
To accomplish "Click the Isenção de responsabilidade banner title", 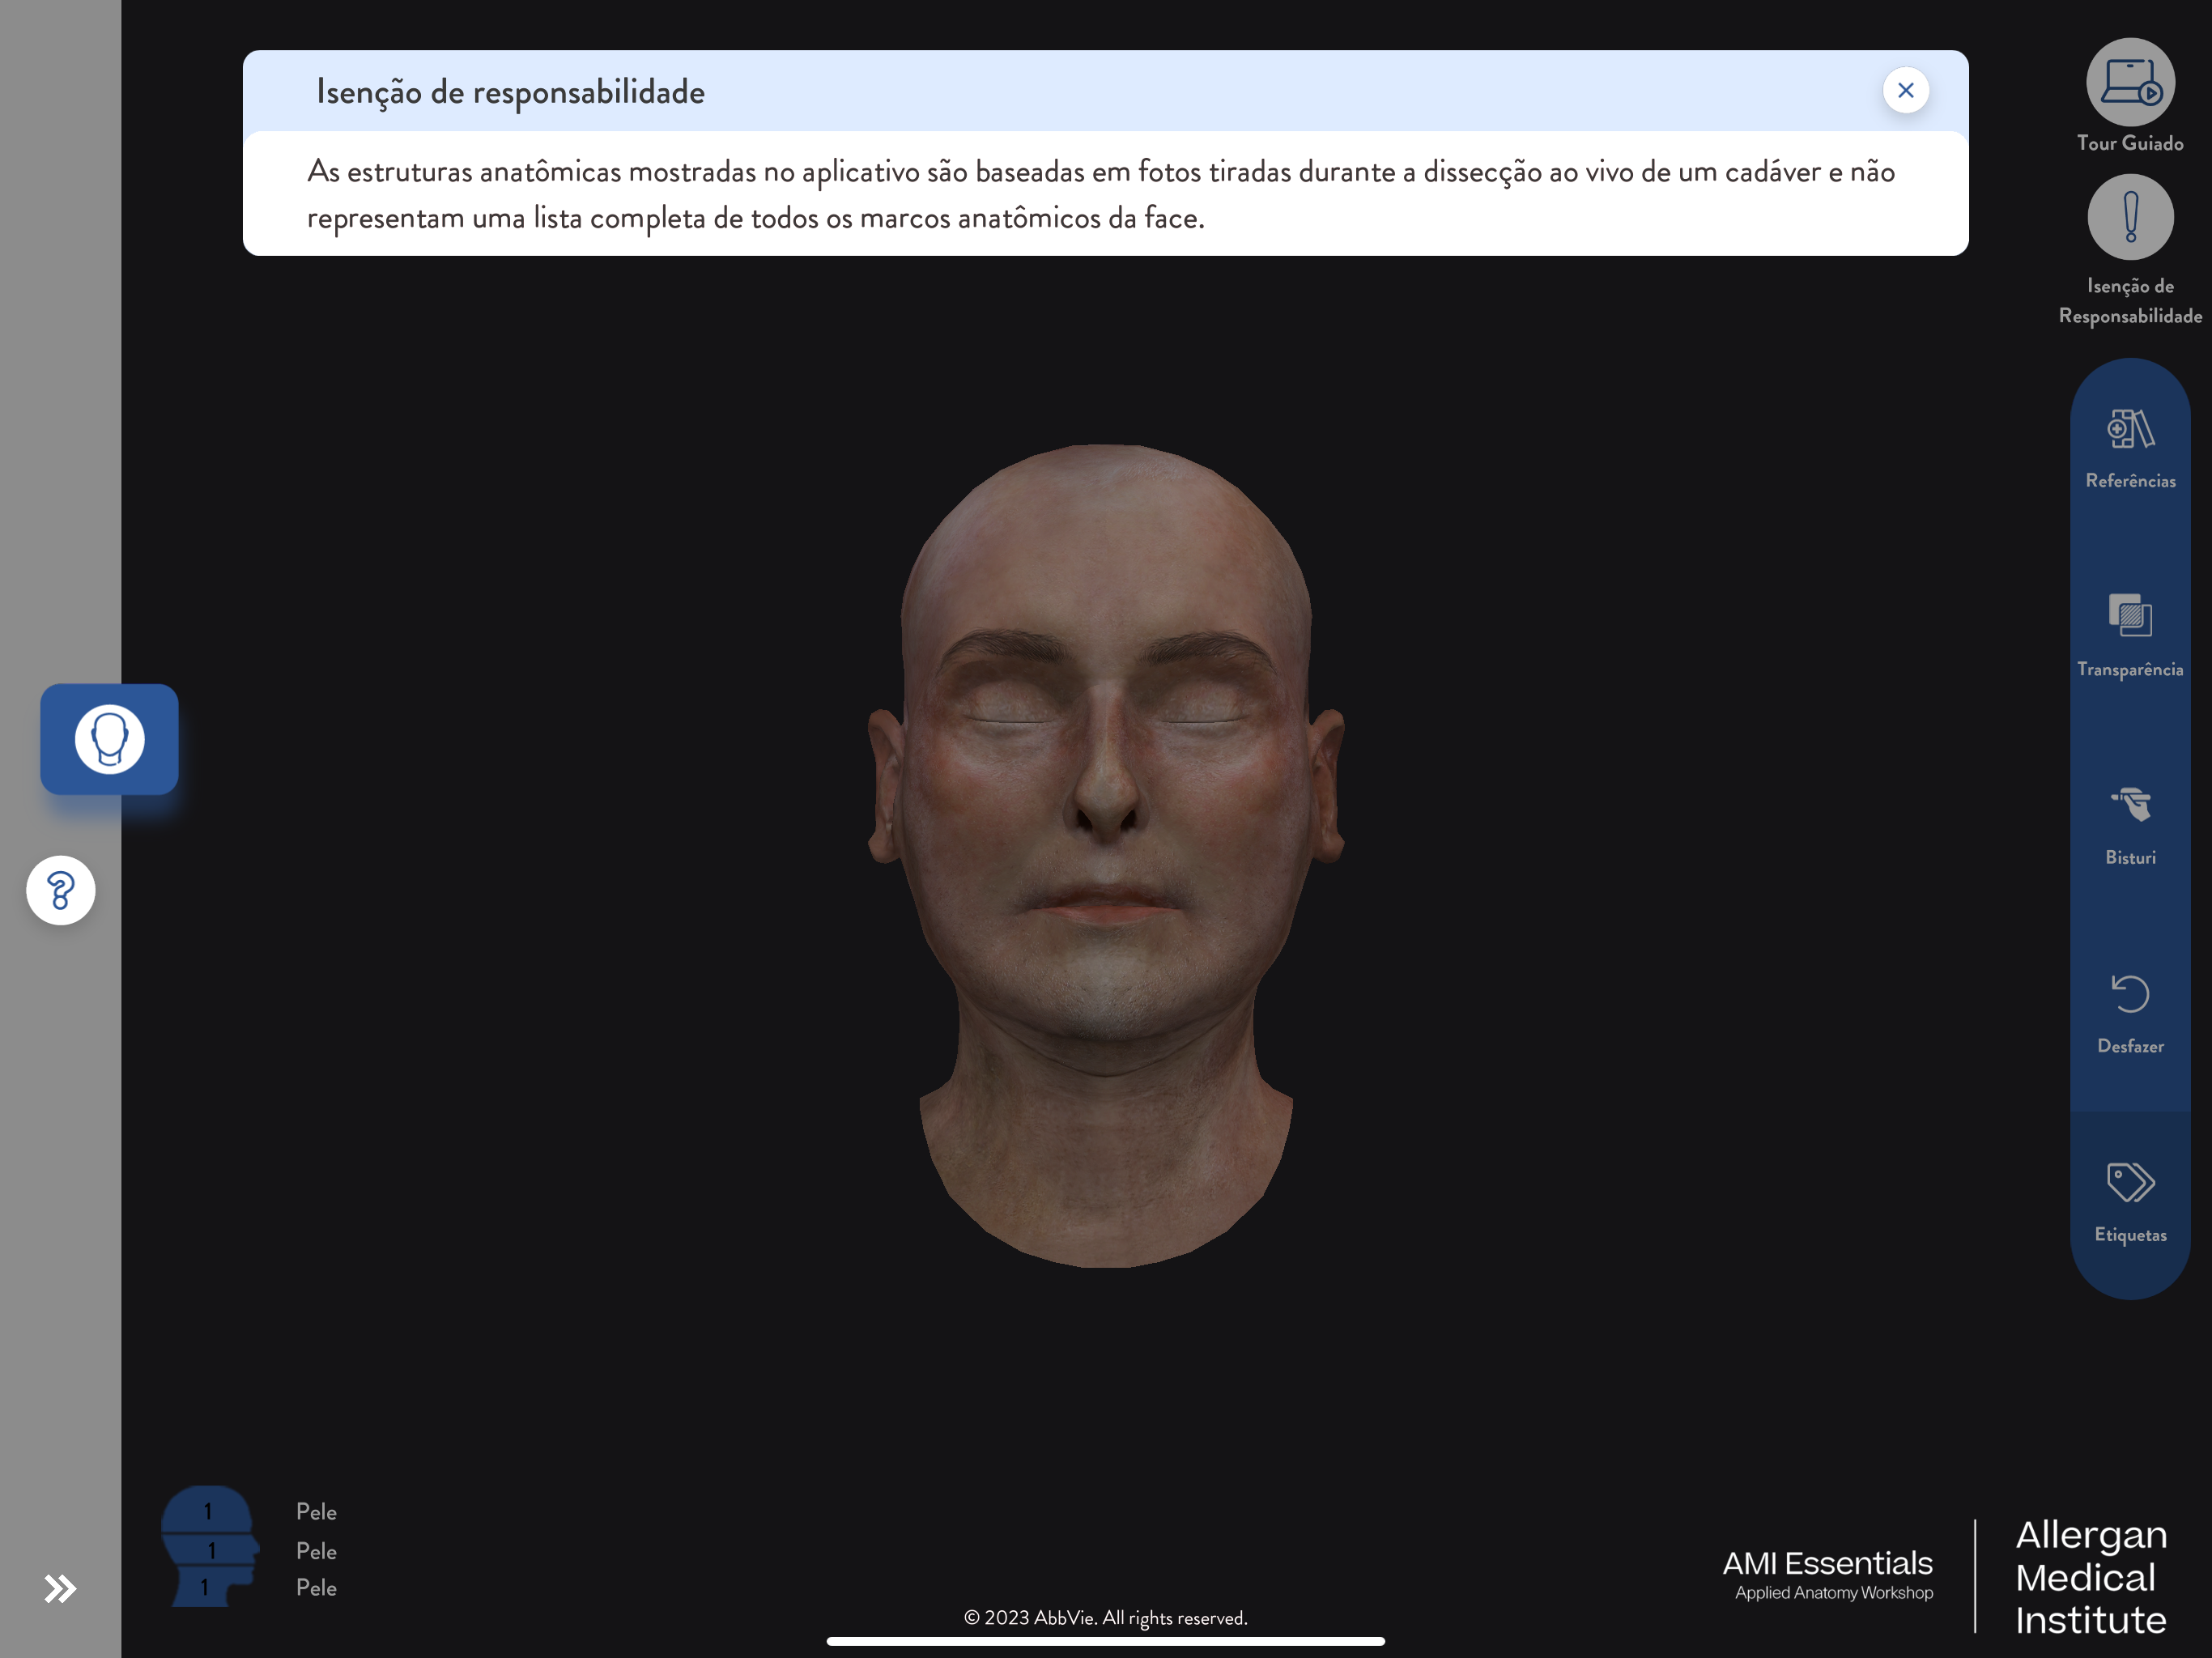I will coord(510,92).
